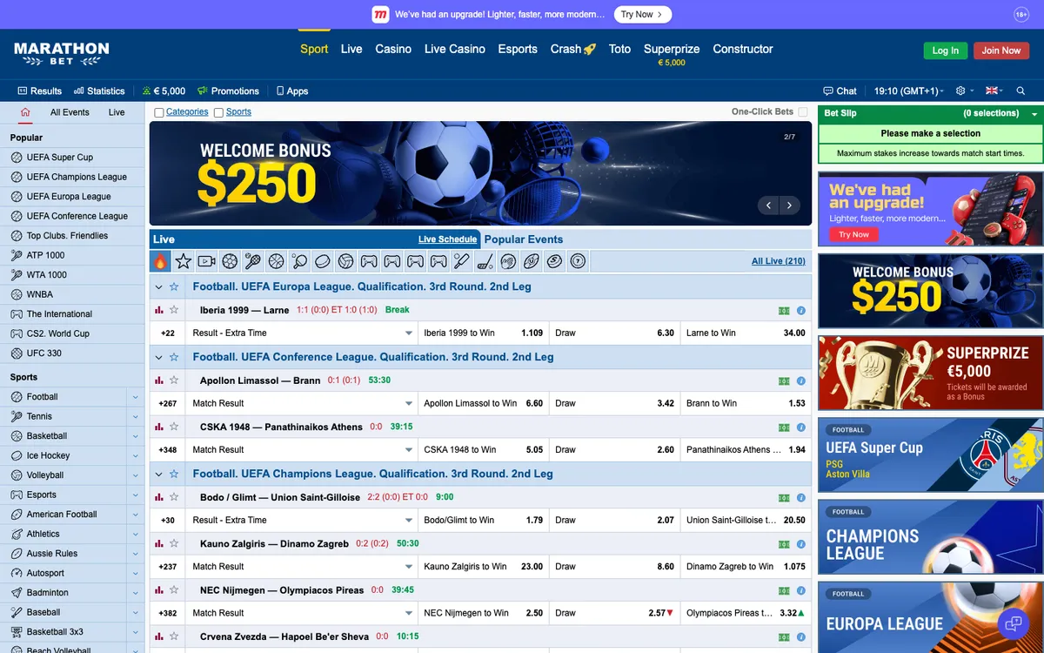Open the Toto top menu

pos(619,49)
